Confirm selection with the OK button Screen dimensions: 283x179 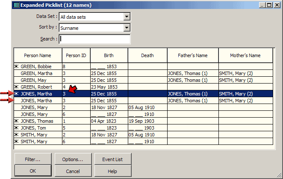pos(32,171)
